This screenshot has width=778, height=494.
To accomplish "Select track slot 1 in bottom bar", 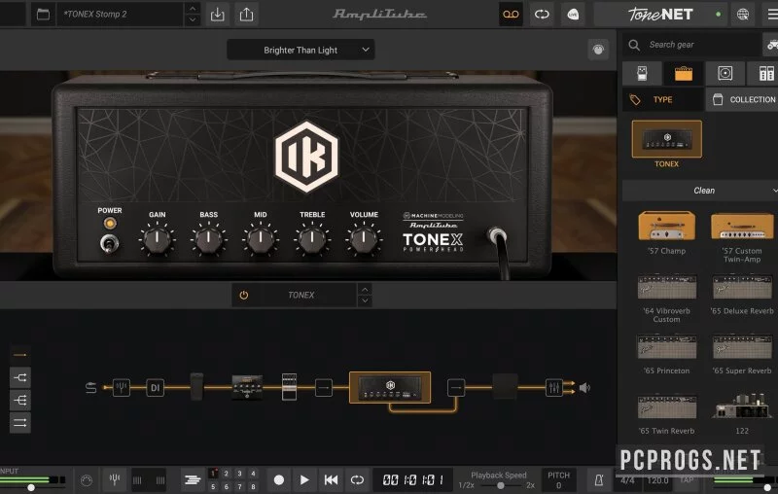I will coord(213,474).
